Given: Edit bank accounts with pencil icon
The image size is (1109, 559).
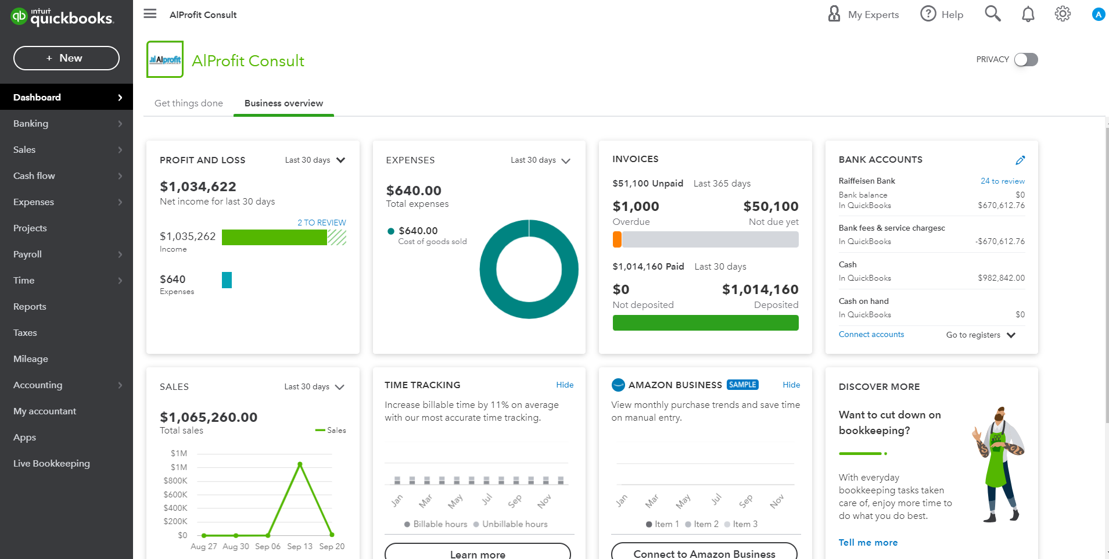Looking at the screenshot, I should point(1020,160).
